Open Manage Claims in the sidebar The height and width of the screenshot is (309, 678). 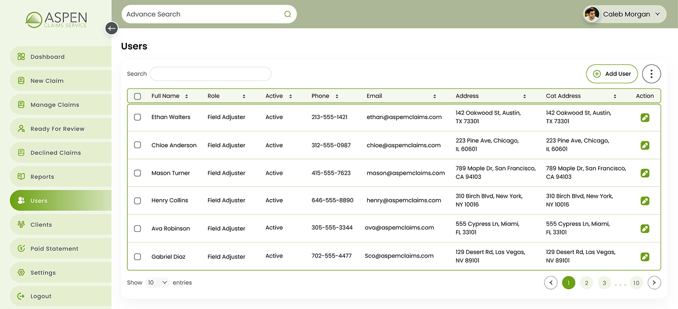(x=55, y=105)
